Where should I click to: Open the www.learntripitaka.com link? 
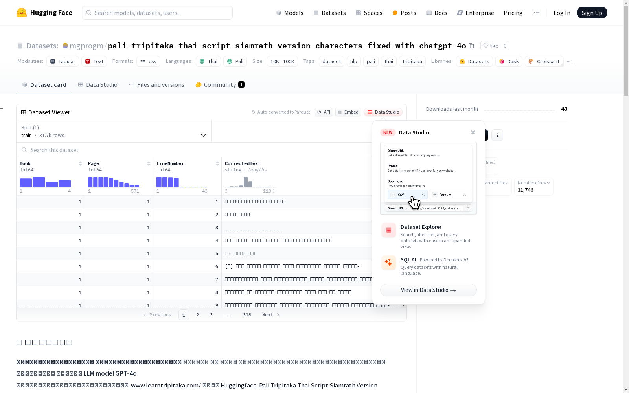click(166, 385)
